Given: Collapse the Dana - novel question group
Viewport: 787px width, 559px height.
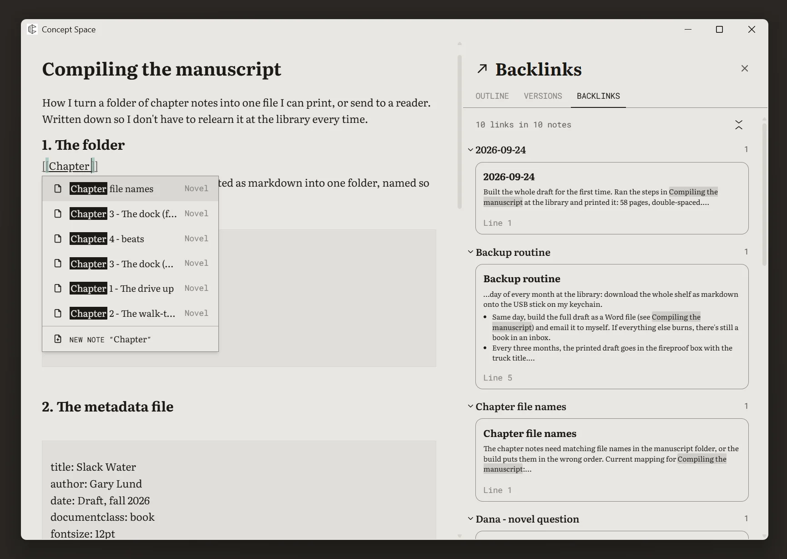Looking at the screenshot, I should pyautogui.click(x=470, y=518).
